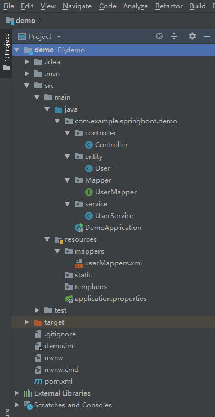Select the application.properties Spring icon
This screenshot has width=215, height=417.
coord(69,299)
